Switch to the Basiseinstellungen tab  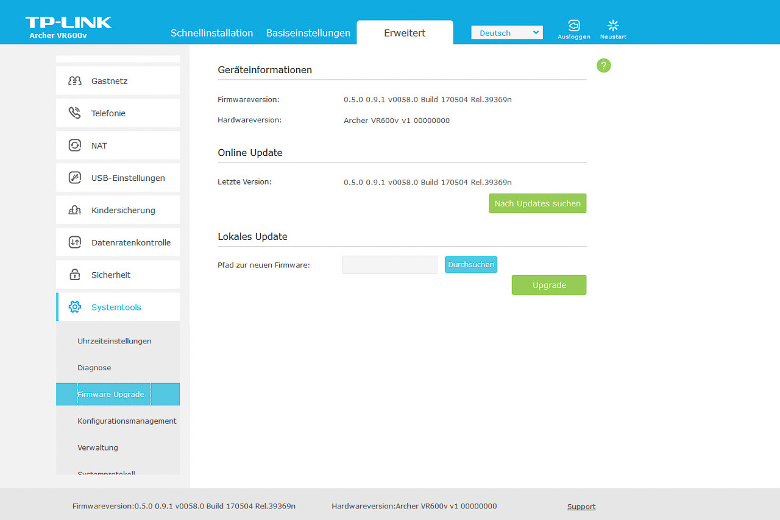[x=308, y=33]
